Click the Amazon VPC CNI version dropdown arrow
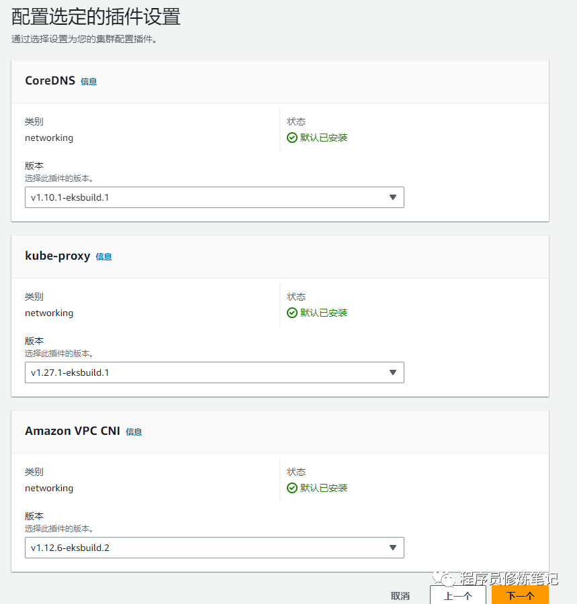This screenshot has width=577, height=604. click(393, 548)
